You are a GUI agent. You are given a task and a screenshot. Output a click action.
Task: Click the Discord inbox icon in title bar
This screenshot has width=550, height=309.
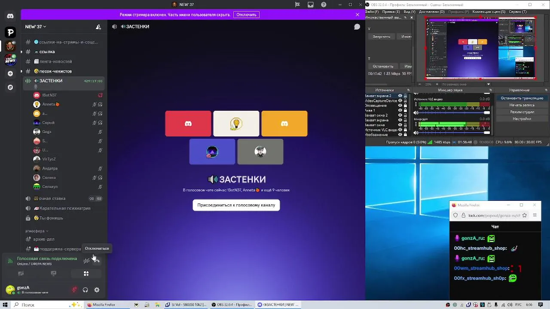[311, 4]
